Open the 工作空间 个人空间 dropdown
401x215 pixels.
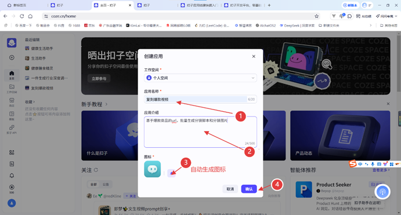point(200,78)
